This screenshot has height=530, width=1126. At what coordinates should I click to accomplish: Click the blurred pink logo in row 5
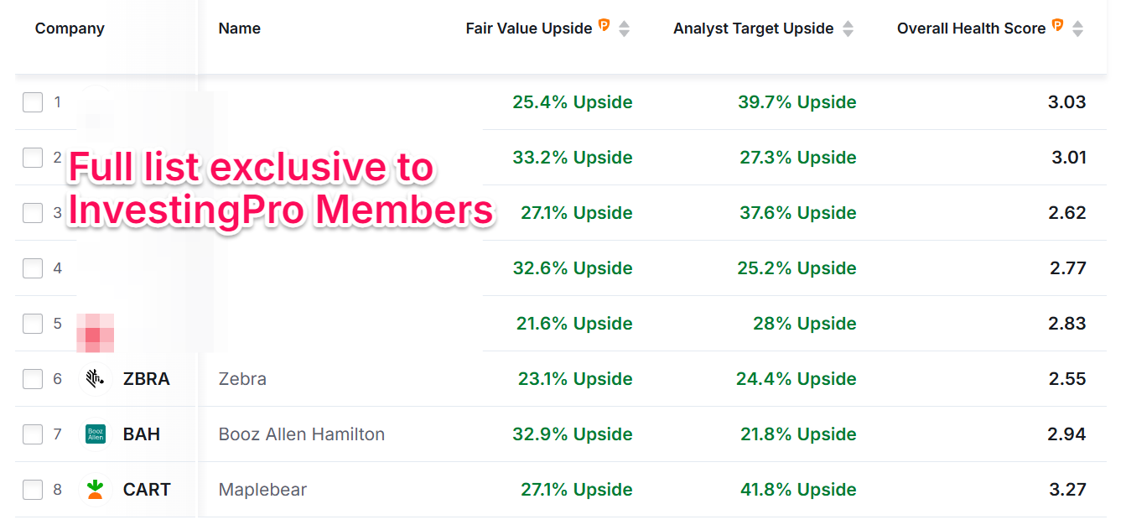pos(95,333)
